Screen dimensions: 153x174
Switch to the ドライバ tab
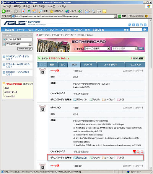pyautogui.click(x=88, y=65)
